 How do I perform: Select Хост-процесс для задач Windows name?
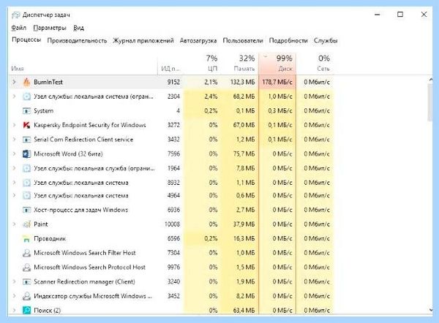click(81, 210)
